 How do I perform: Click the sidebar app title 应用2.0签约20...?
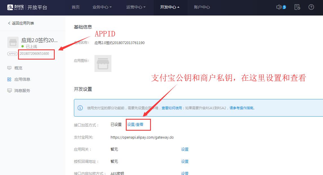[x=39, y=40]
